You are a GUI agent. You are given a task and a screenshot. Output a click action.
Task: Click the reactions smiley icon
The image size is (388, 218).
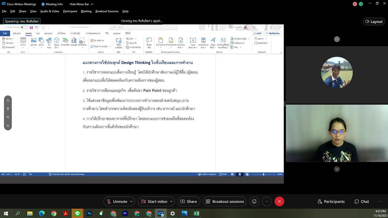click(254, 202)
